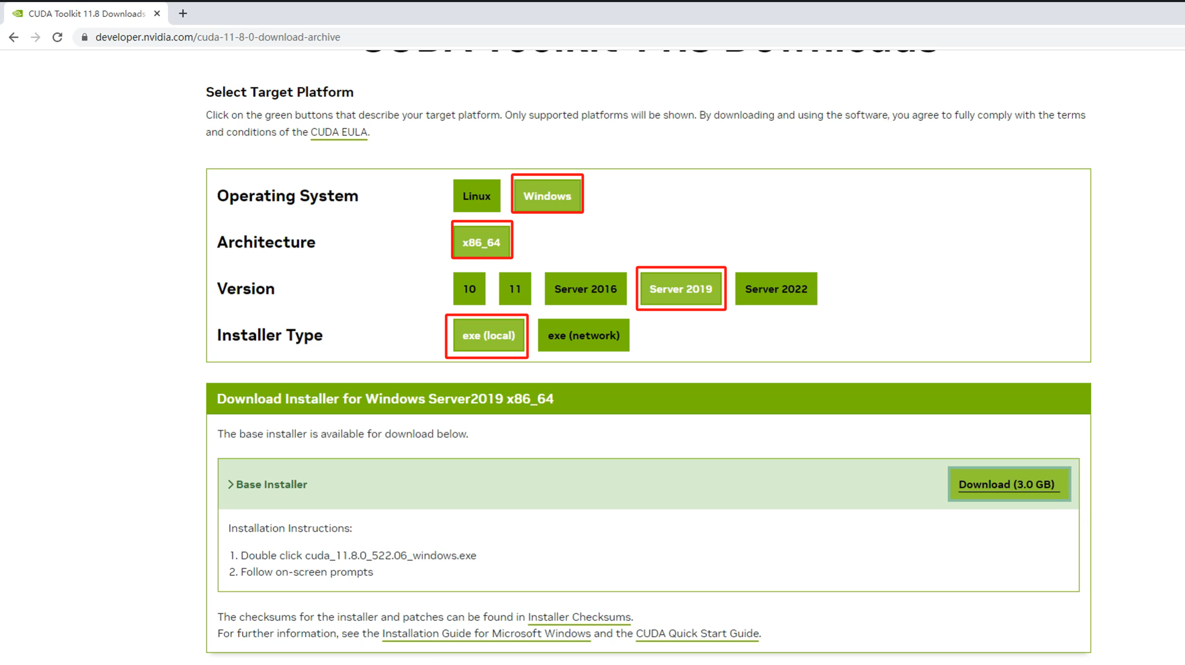
Task: Click the Version label
Action: pyautogui.click(x=246, y=289)
